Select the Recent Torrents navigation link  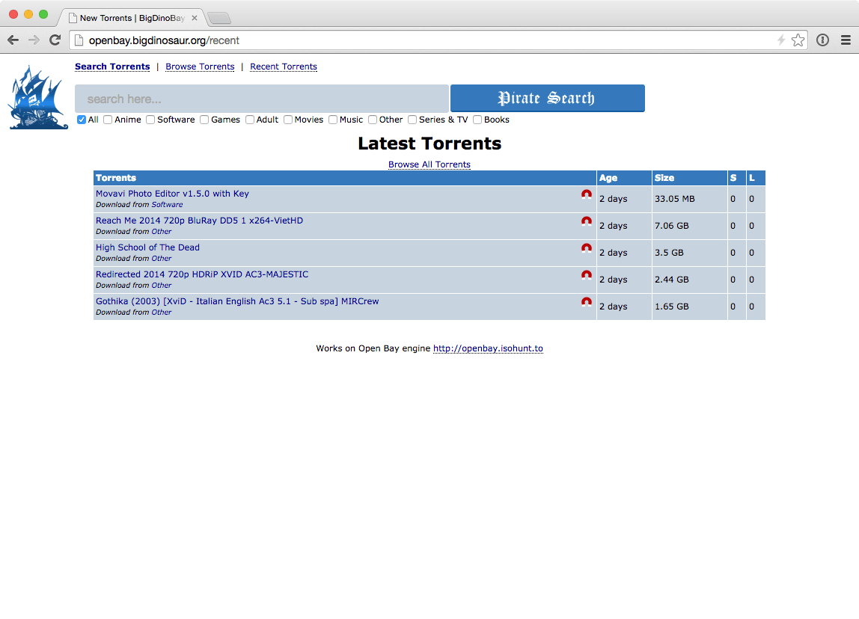pyautogui.click(x=284, y=67)
